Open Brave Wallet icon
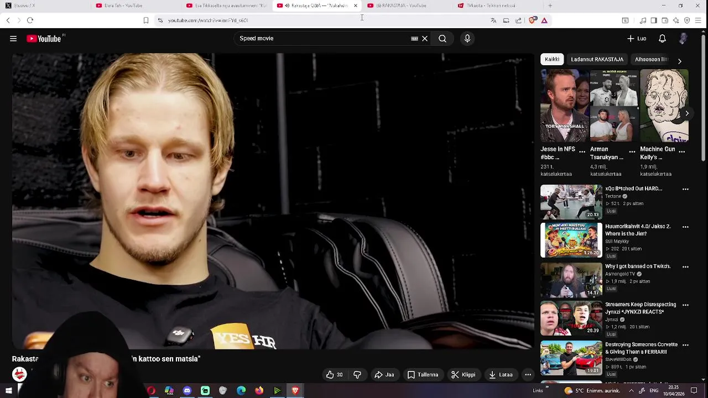 click(665, 20)
